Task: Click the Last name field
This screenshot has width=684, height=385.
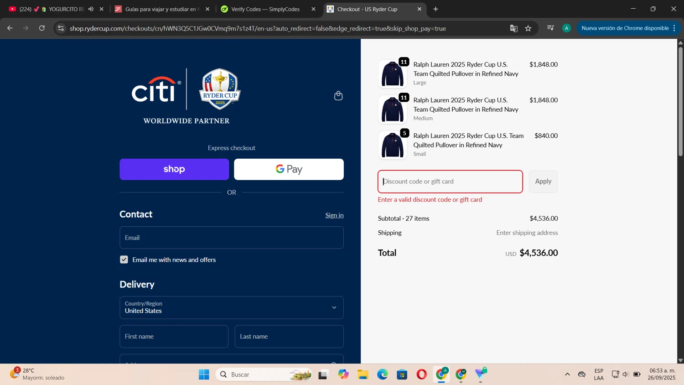Action: click(x=289, y=337)
